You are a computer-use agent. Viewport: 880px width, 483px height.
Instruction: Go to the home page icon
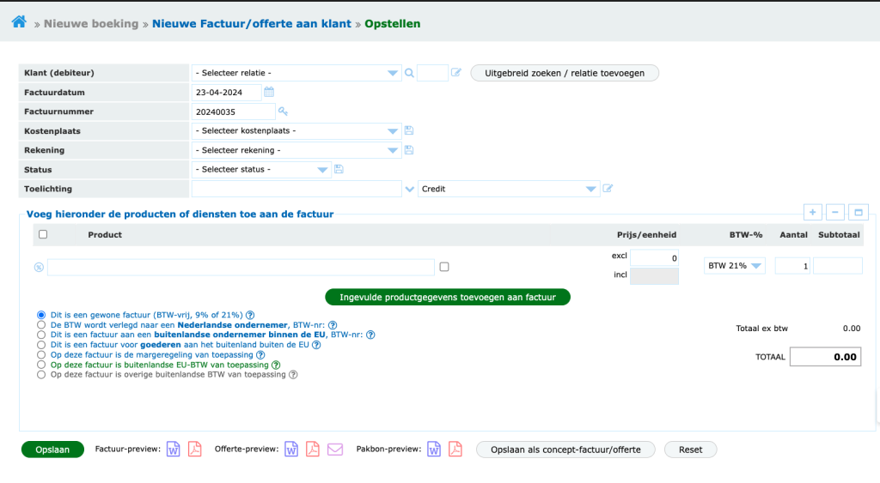[x=19, y=21]
